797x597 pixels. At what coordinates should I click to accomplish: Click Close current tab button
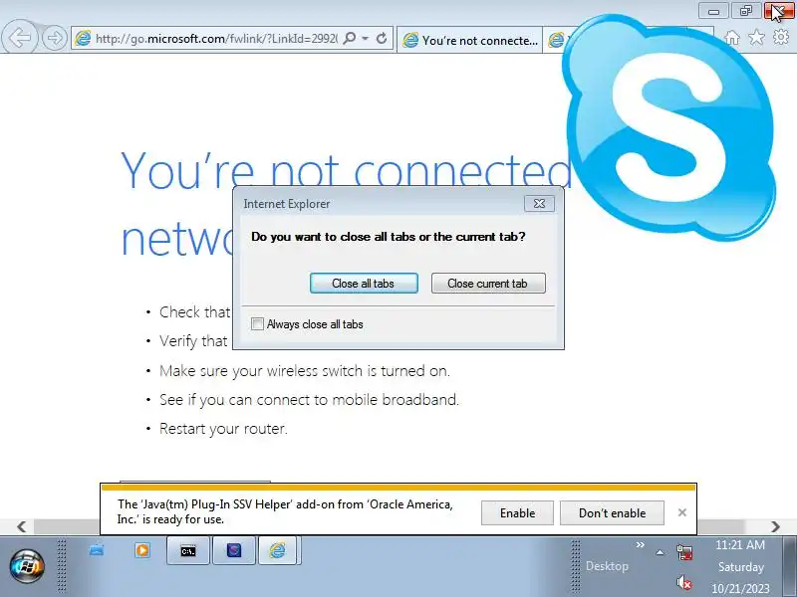(x=488, y=284)
